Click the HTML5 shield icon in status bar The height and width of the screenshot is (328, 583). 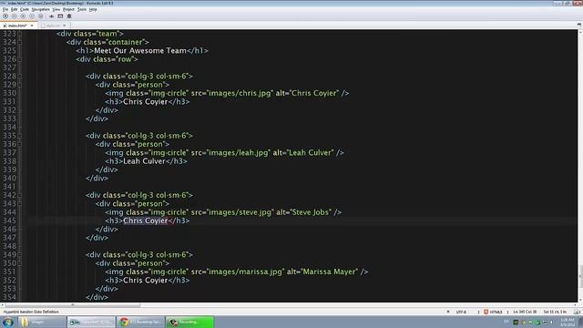[486, 312]
